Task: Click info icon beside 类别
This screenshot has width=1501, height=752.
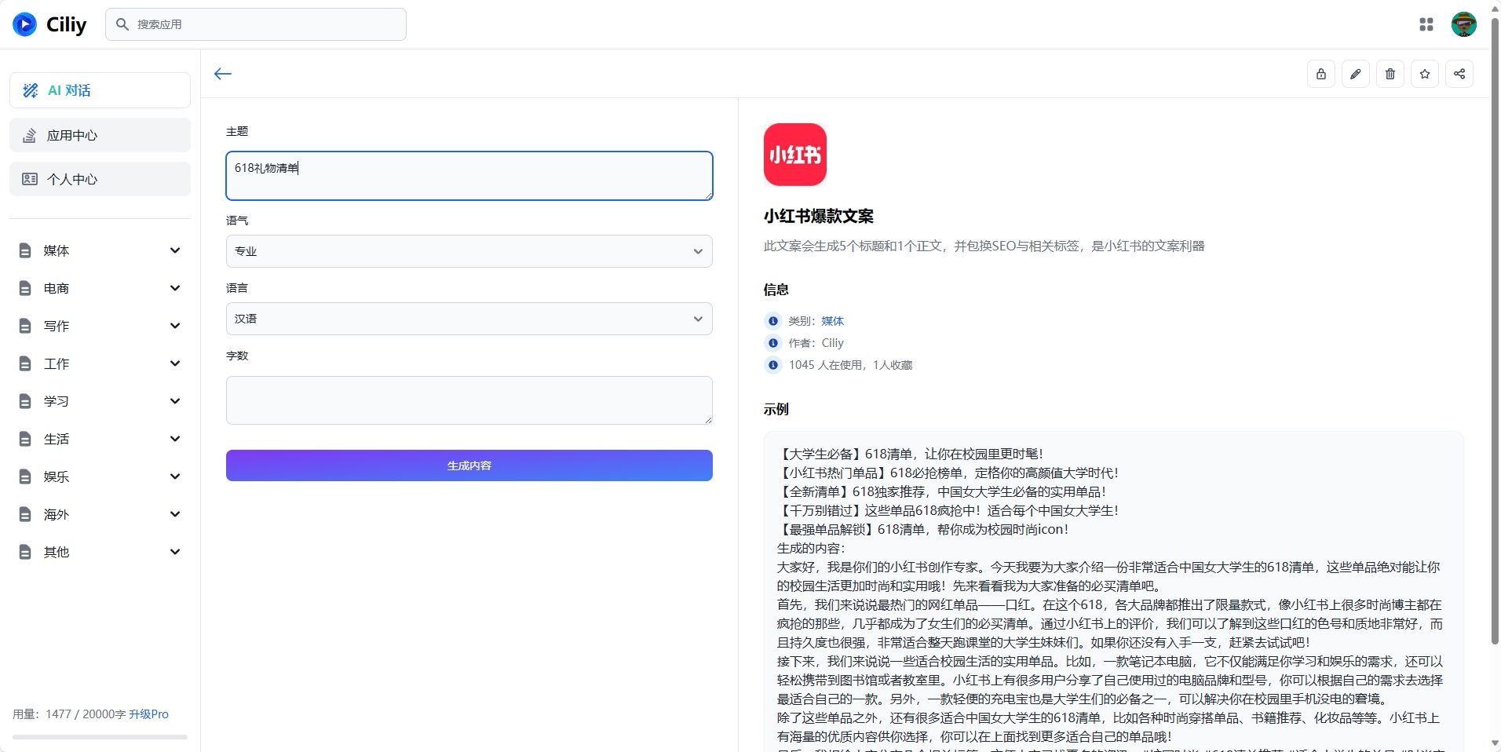Action: pyautogui.click(x=773, y=321)
